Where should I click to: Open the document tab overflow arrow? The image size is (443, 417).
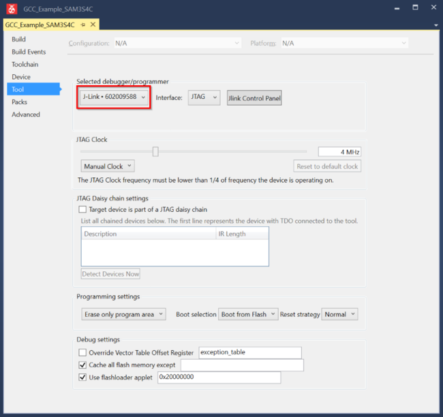point(436,25)
